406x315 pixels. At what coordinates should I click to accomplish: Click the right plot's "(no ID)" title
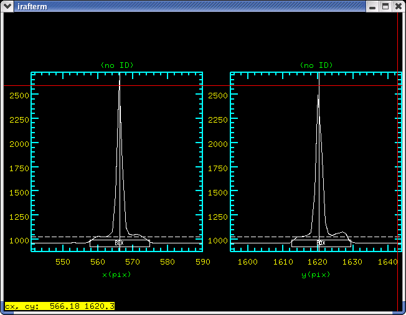click(316, 65)
